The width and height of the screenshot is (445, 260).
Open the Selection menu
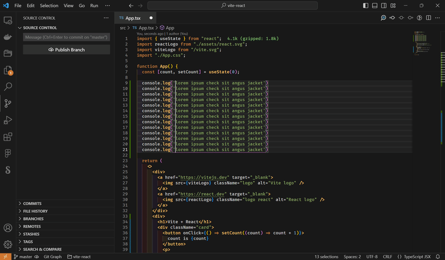(49, 6)
